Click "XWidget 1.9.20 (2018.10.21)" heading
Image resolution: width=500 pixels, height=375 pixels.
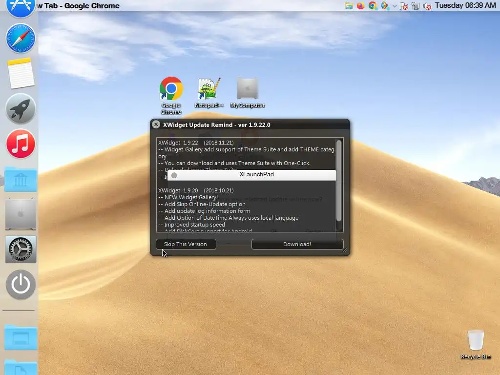(x=196, y=190)
